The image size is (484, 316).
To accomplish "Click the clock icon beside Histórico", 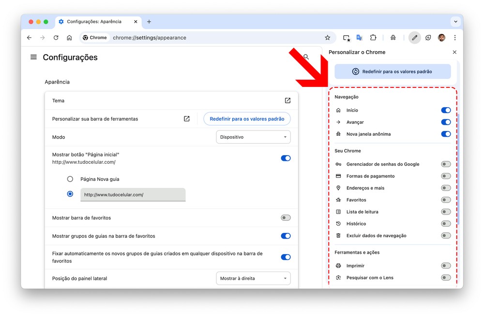I will point(338,224).
